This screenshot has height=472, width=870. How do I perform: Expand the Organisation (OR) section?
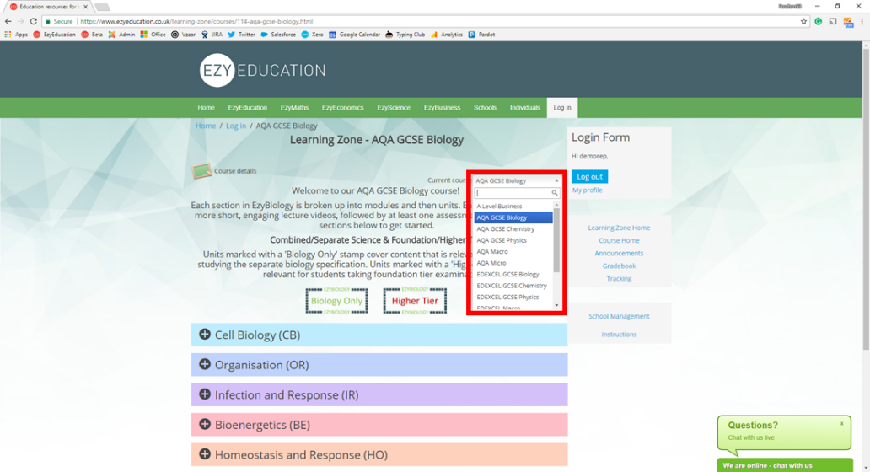[x=379, y=365]
